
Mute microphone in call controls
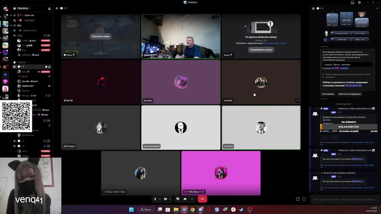coord(155,199)
